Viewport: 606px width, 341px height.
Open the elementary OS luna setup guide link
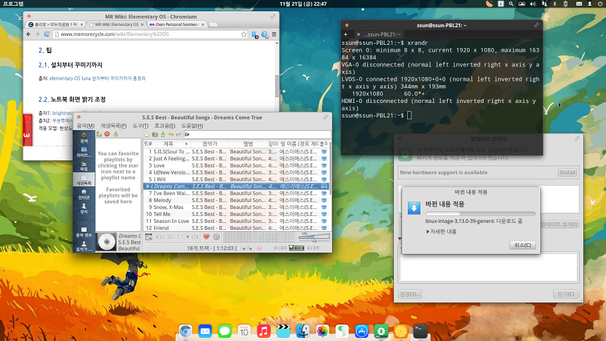pos(98,79)
